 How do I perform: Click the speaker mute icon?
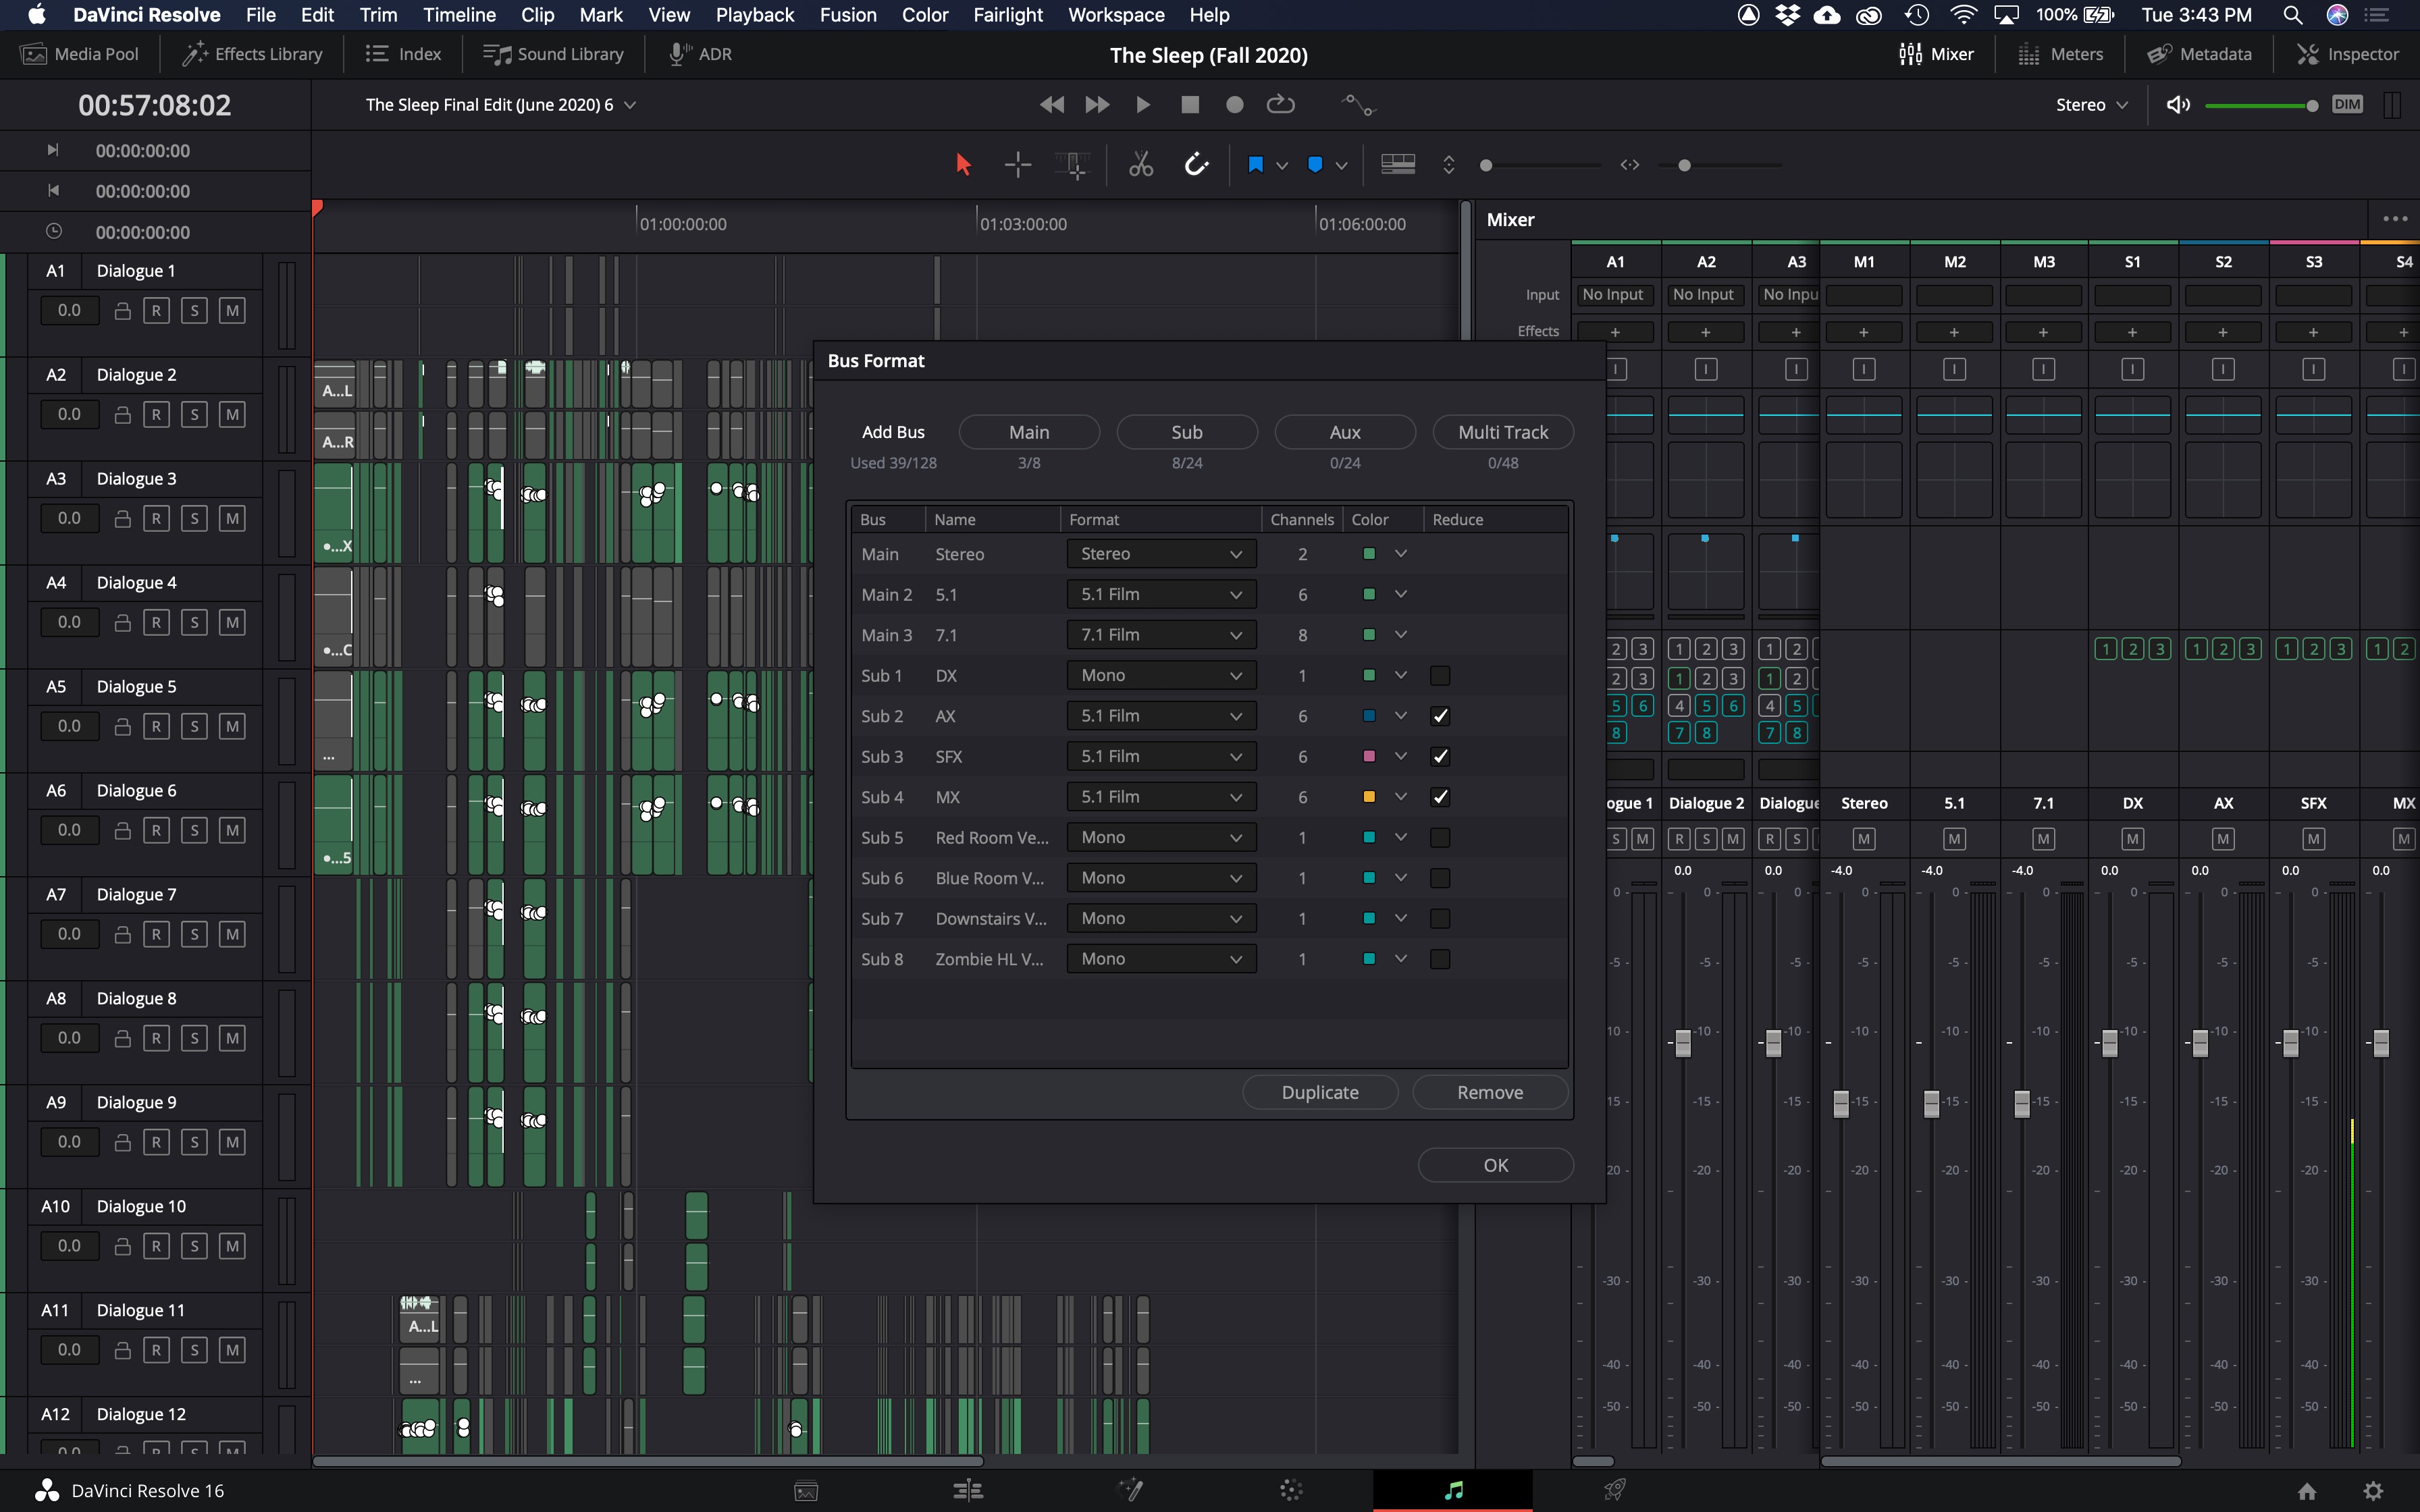pos(2178,105)
